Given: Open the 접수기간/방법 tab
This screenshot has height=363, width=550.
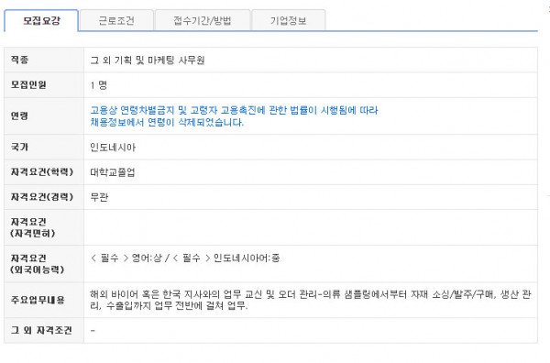Looking at the screenshot, I should (203, 20).
